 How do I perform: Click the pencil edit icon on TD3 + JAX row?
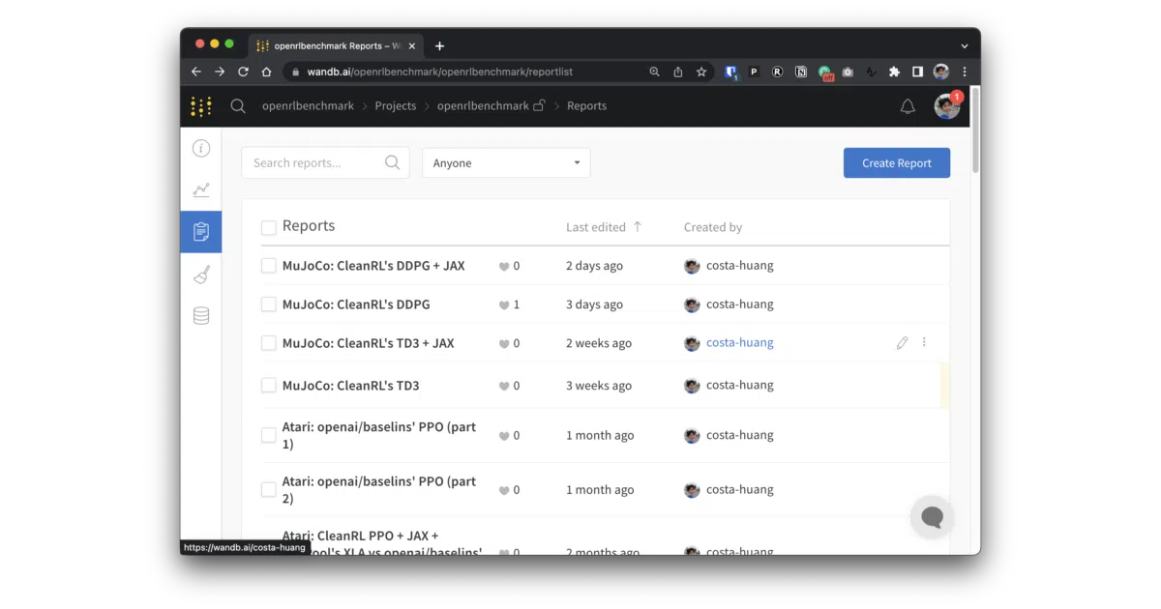(x=902, y=342)
